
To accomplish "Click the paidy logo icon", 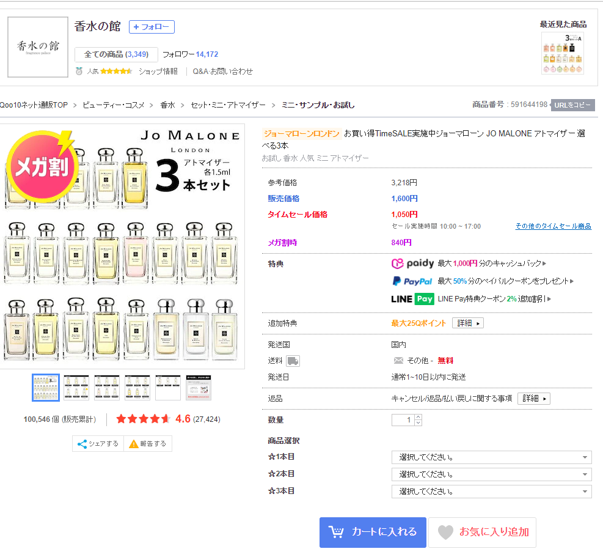I will click(412, 264).
